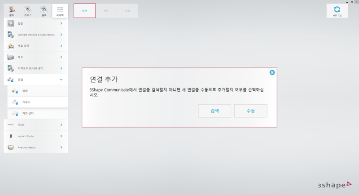Viewport: 359px width, 195px height.
Task: Click the 검색 button in dialog
Action: pyautogui.click(x=215, y=111)
